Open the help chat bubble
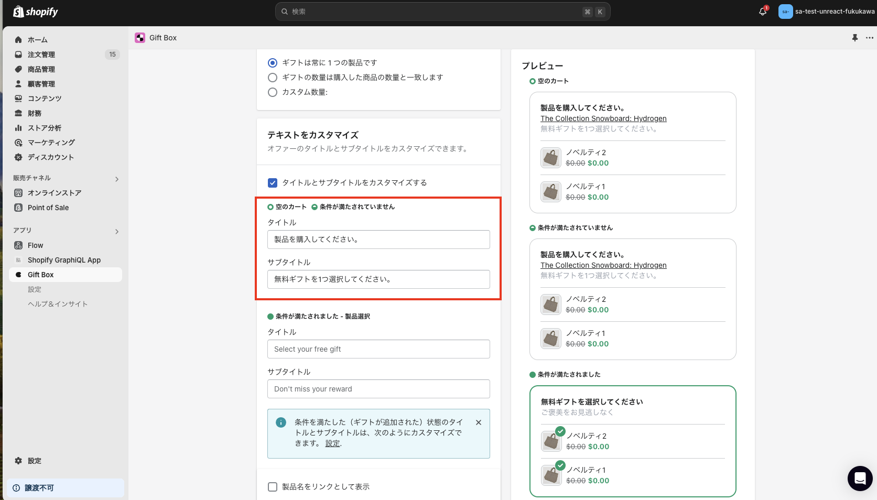This screenshot has height=500, width=877. pyautogui.click(x=860, y=479)
